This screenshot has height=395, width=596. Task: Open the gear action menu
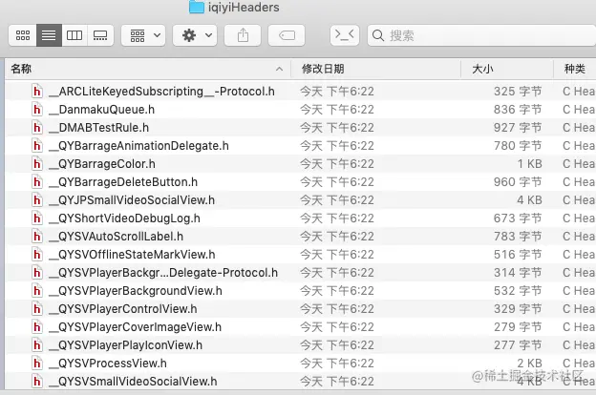point(195,35)
